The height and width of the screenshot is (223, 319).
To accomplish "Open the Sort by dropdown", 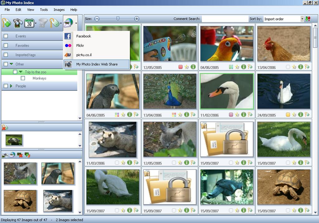I will point(302,19).
